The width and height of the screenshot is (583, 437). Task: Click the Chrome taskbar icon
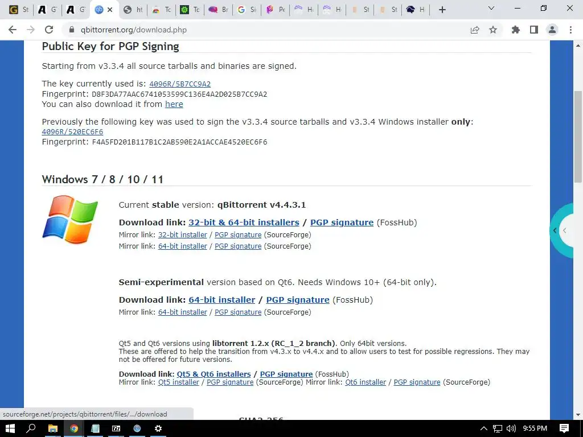(x=74, y=428)
